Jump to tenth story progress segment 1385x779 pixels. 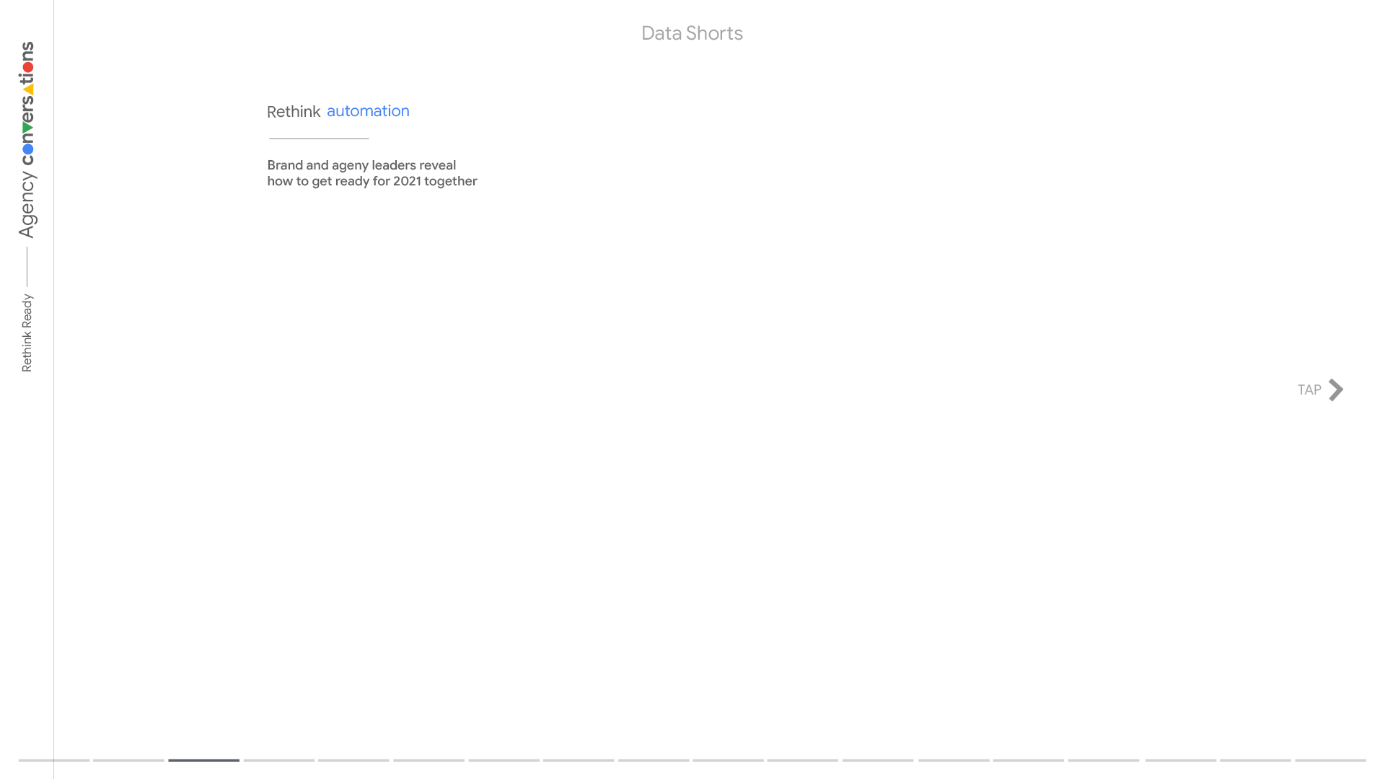point(728,760)
